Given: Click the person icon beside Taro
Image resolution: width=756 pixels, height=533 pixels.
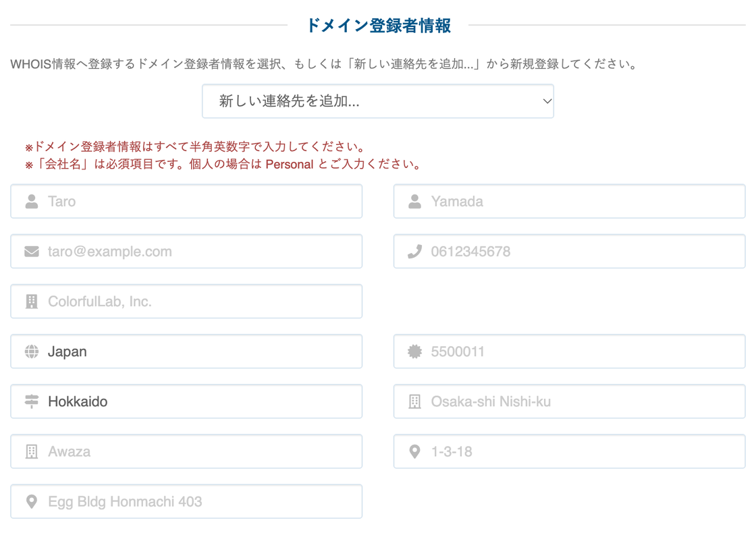Looking at the screenshot, I should 32,202.
